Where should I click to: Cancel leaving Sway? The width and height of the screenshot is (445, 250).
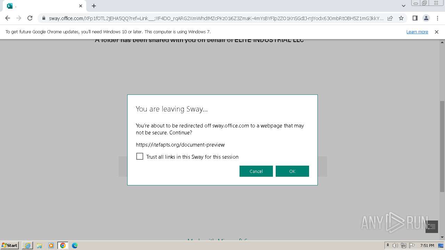256,171
